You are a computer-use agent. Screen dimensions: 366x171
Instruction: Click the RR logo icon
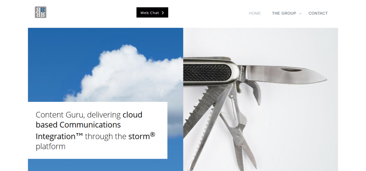click(41, 12)
